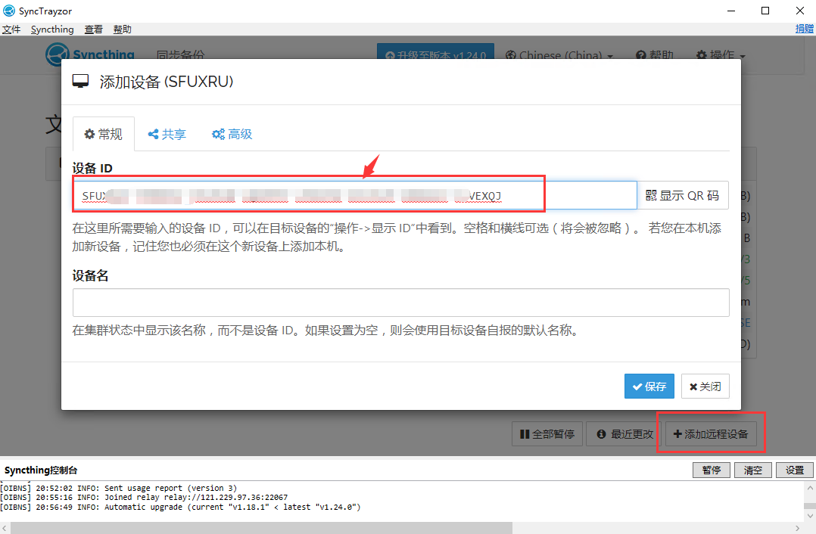This screenshot has width=816, height=534.
Task: Clear console with 清空 button
Action: (x=752, y=470)
